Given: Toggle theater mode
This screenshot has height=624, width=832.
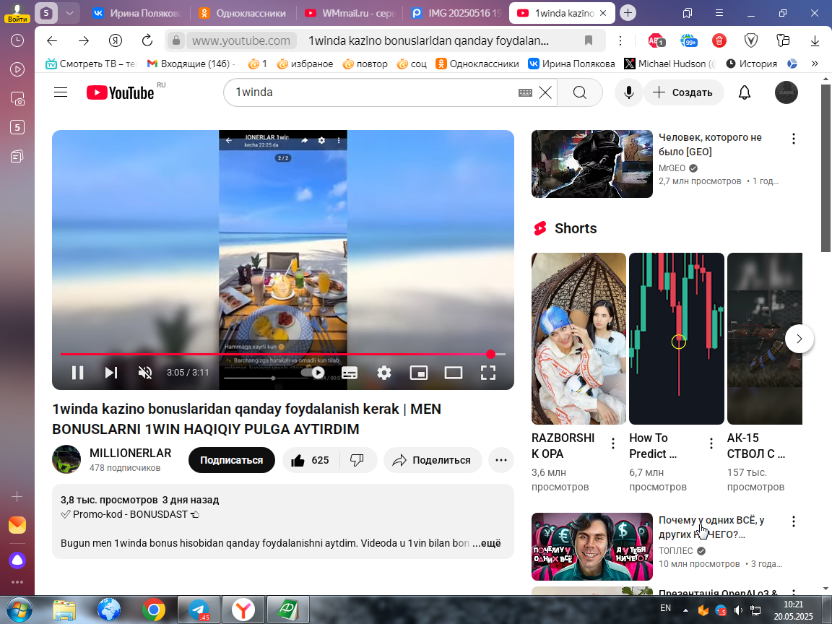Looking at the screenshot, I should [453, 373].
